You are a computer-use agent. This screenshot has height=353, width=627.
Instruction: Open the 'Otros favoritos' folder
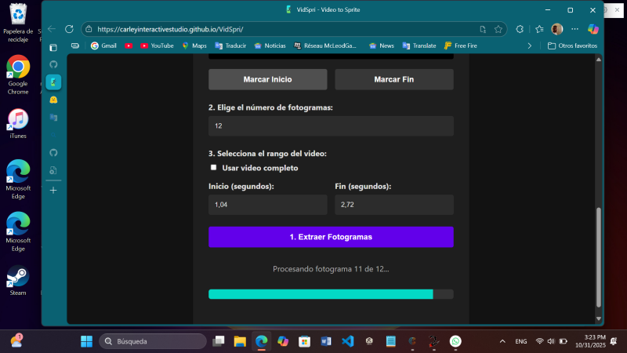pyautogui.click(x=572, y=45)
